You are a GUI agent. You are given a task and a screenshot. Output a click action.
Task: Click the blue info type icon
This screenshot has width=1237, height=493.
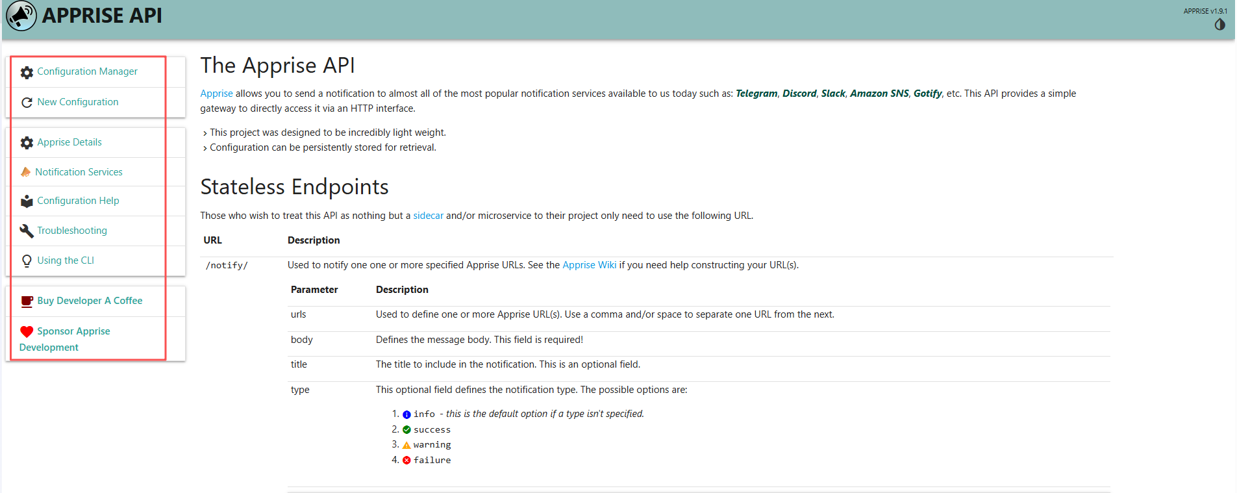[406, 414]
